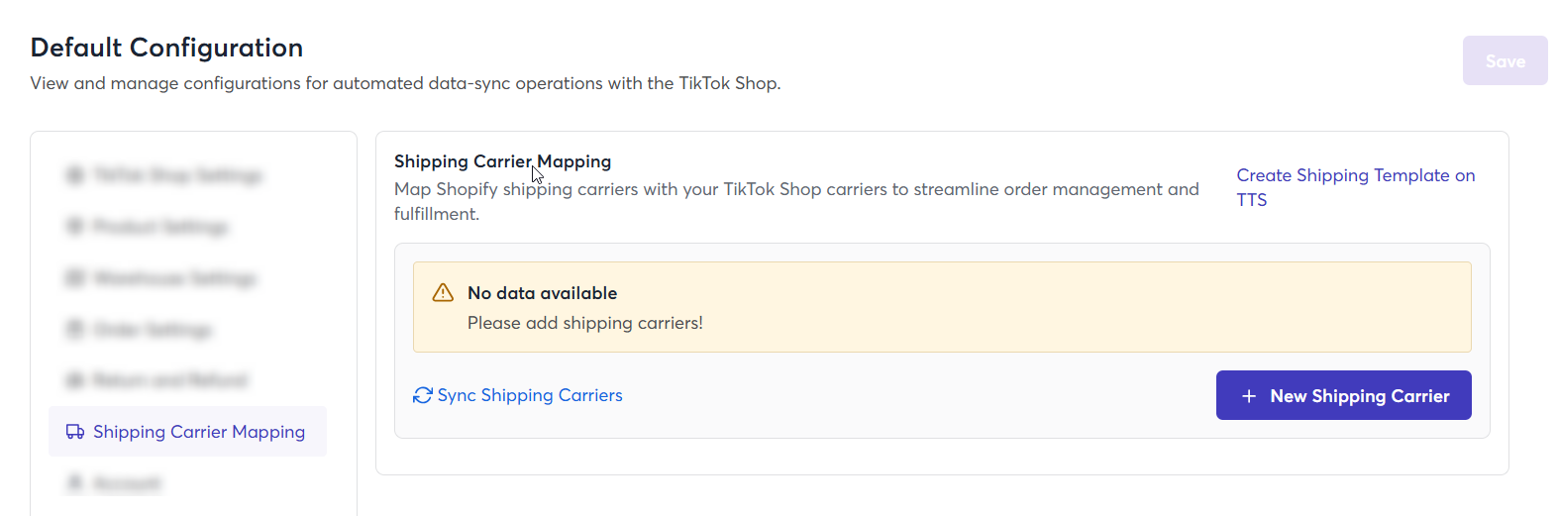Click the New Shipping Carrier button
The height and width of the screenshot is (516, 1558).
click(1343, 395)
